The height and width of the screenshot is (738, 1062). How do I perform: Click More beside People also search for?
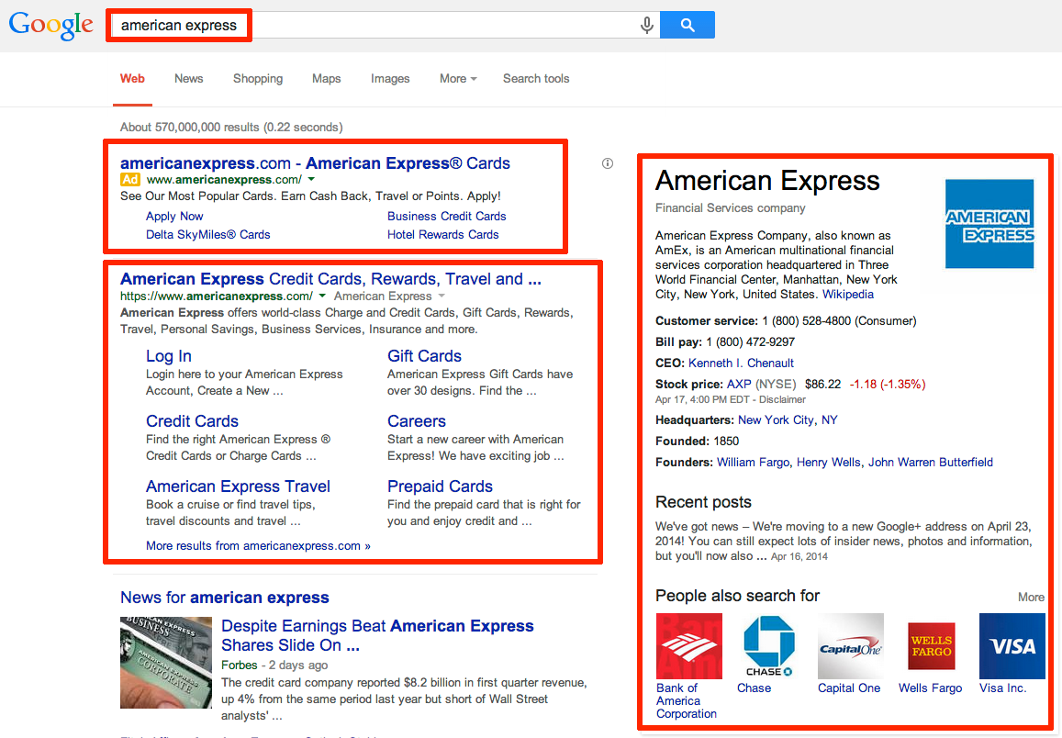coord(1031,597)
